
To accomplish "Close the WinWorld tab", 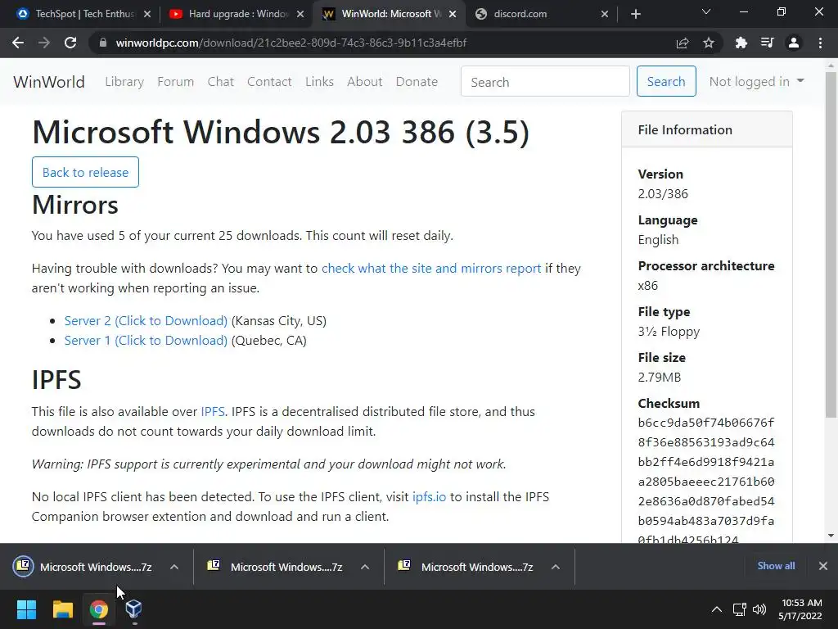I will tap(453, 14).
